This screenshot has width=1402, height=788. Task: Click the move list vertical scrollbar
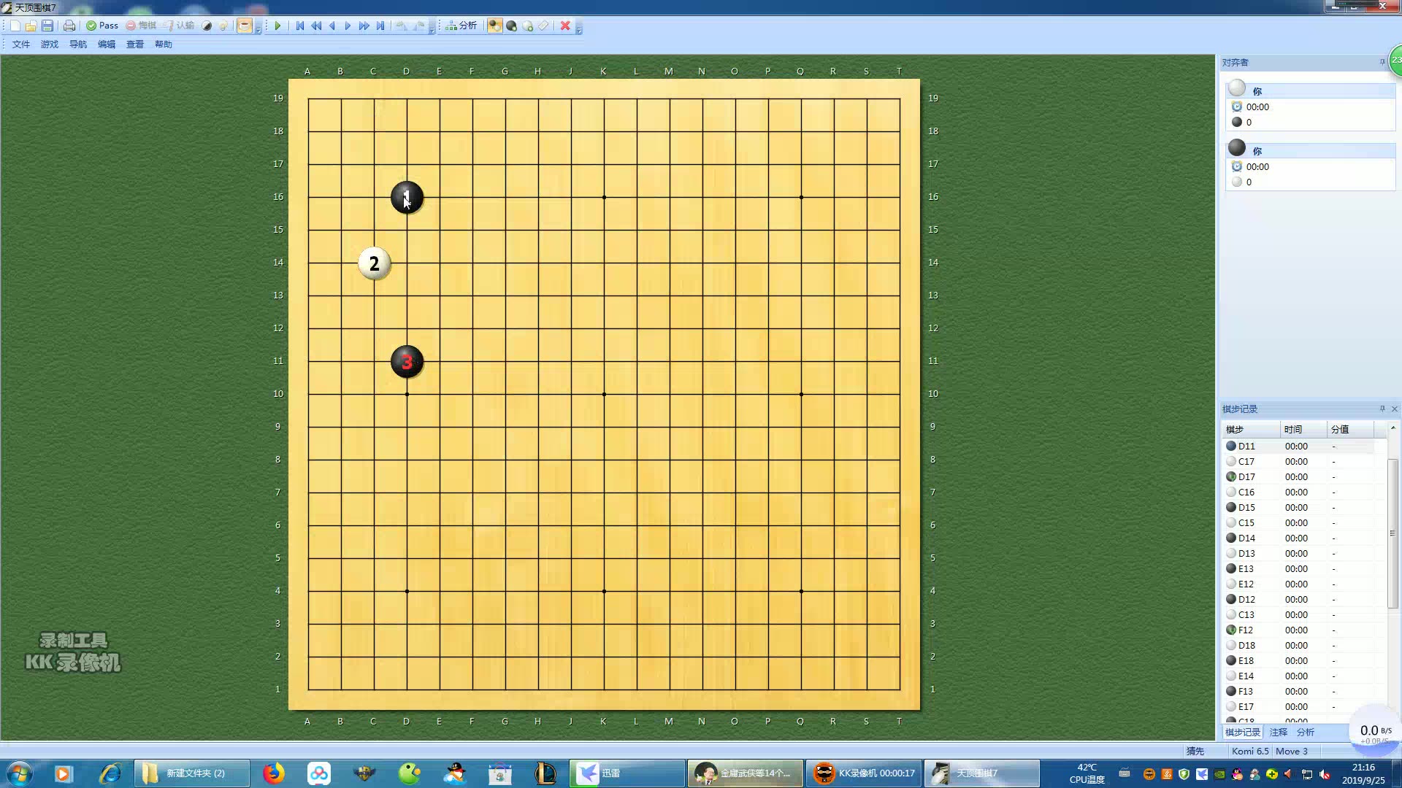point(1393,533)
